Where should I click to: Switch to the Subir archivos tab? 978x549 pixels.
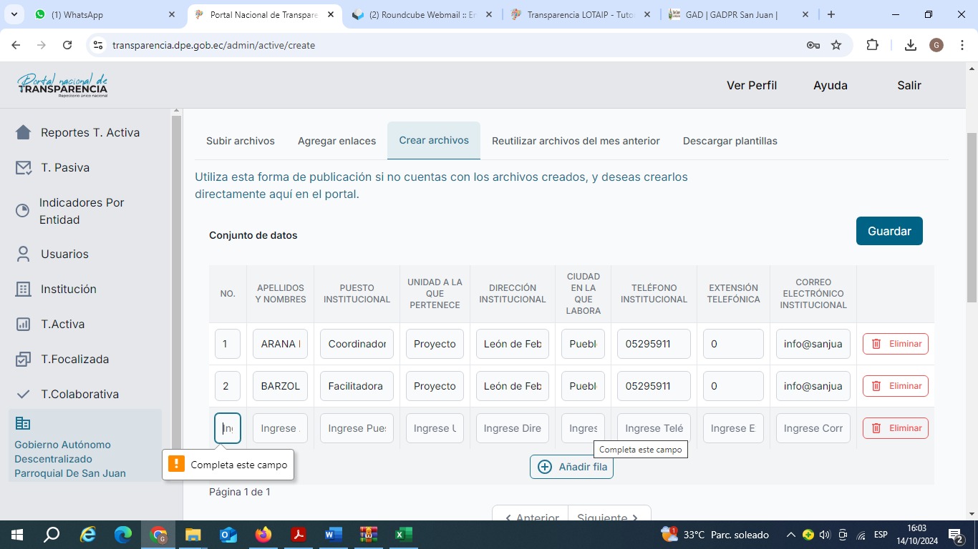coord(241,141)
